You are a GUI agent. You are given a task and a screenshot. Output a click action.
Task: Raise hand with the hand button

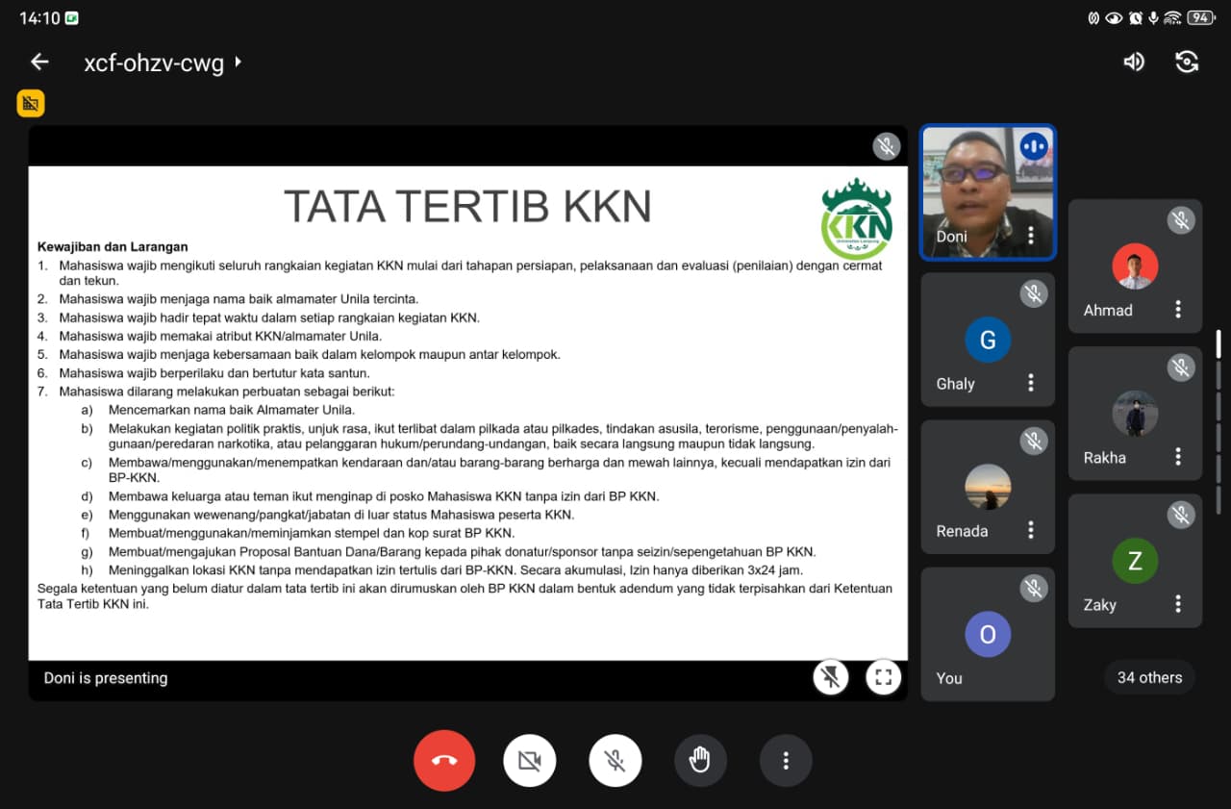(700, 761)
